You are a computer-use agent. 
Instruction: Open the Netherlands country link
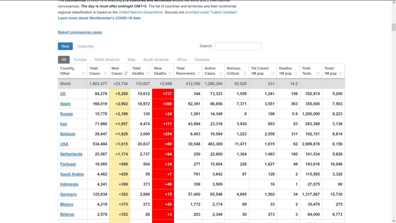click(71, 154)
